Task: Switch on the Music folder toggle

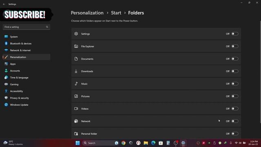Action: pos(235,84)
